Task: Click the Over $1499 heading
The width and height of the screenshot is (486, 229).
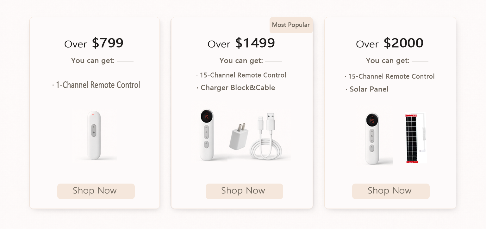Action: [x=241, y=43]
